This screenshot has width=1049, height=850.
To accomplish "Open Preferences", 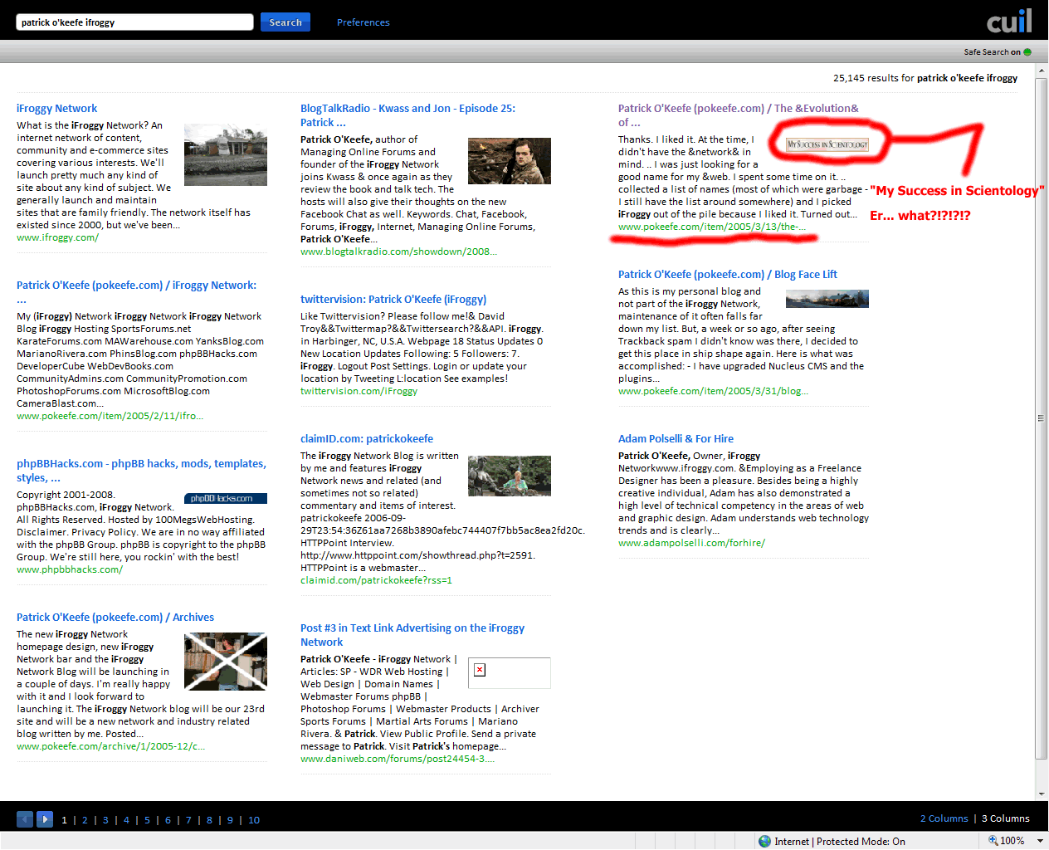I will coord(363,22).
